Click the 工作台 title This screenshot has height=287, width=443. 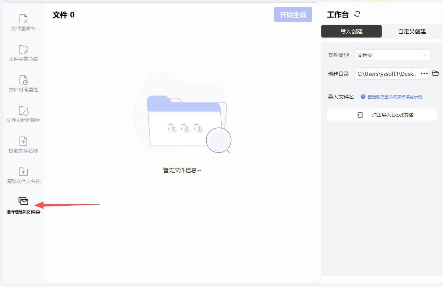338,15
